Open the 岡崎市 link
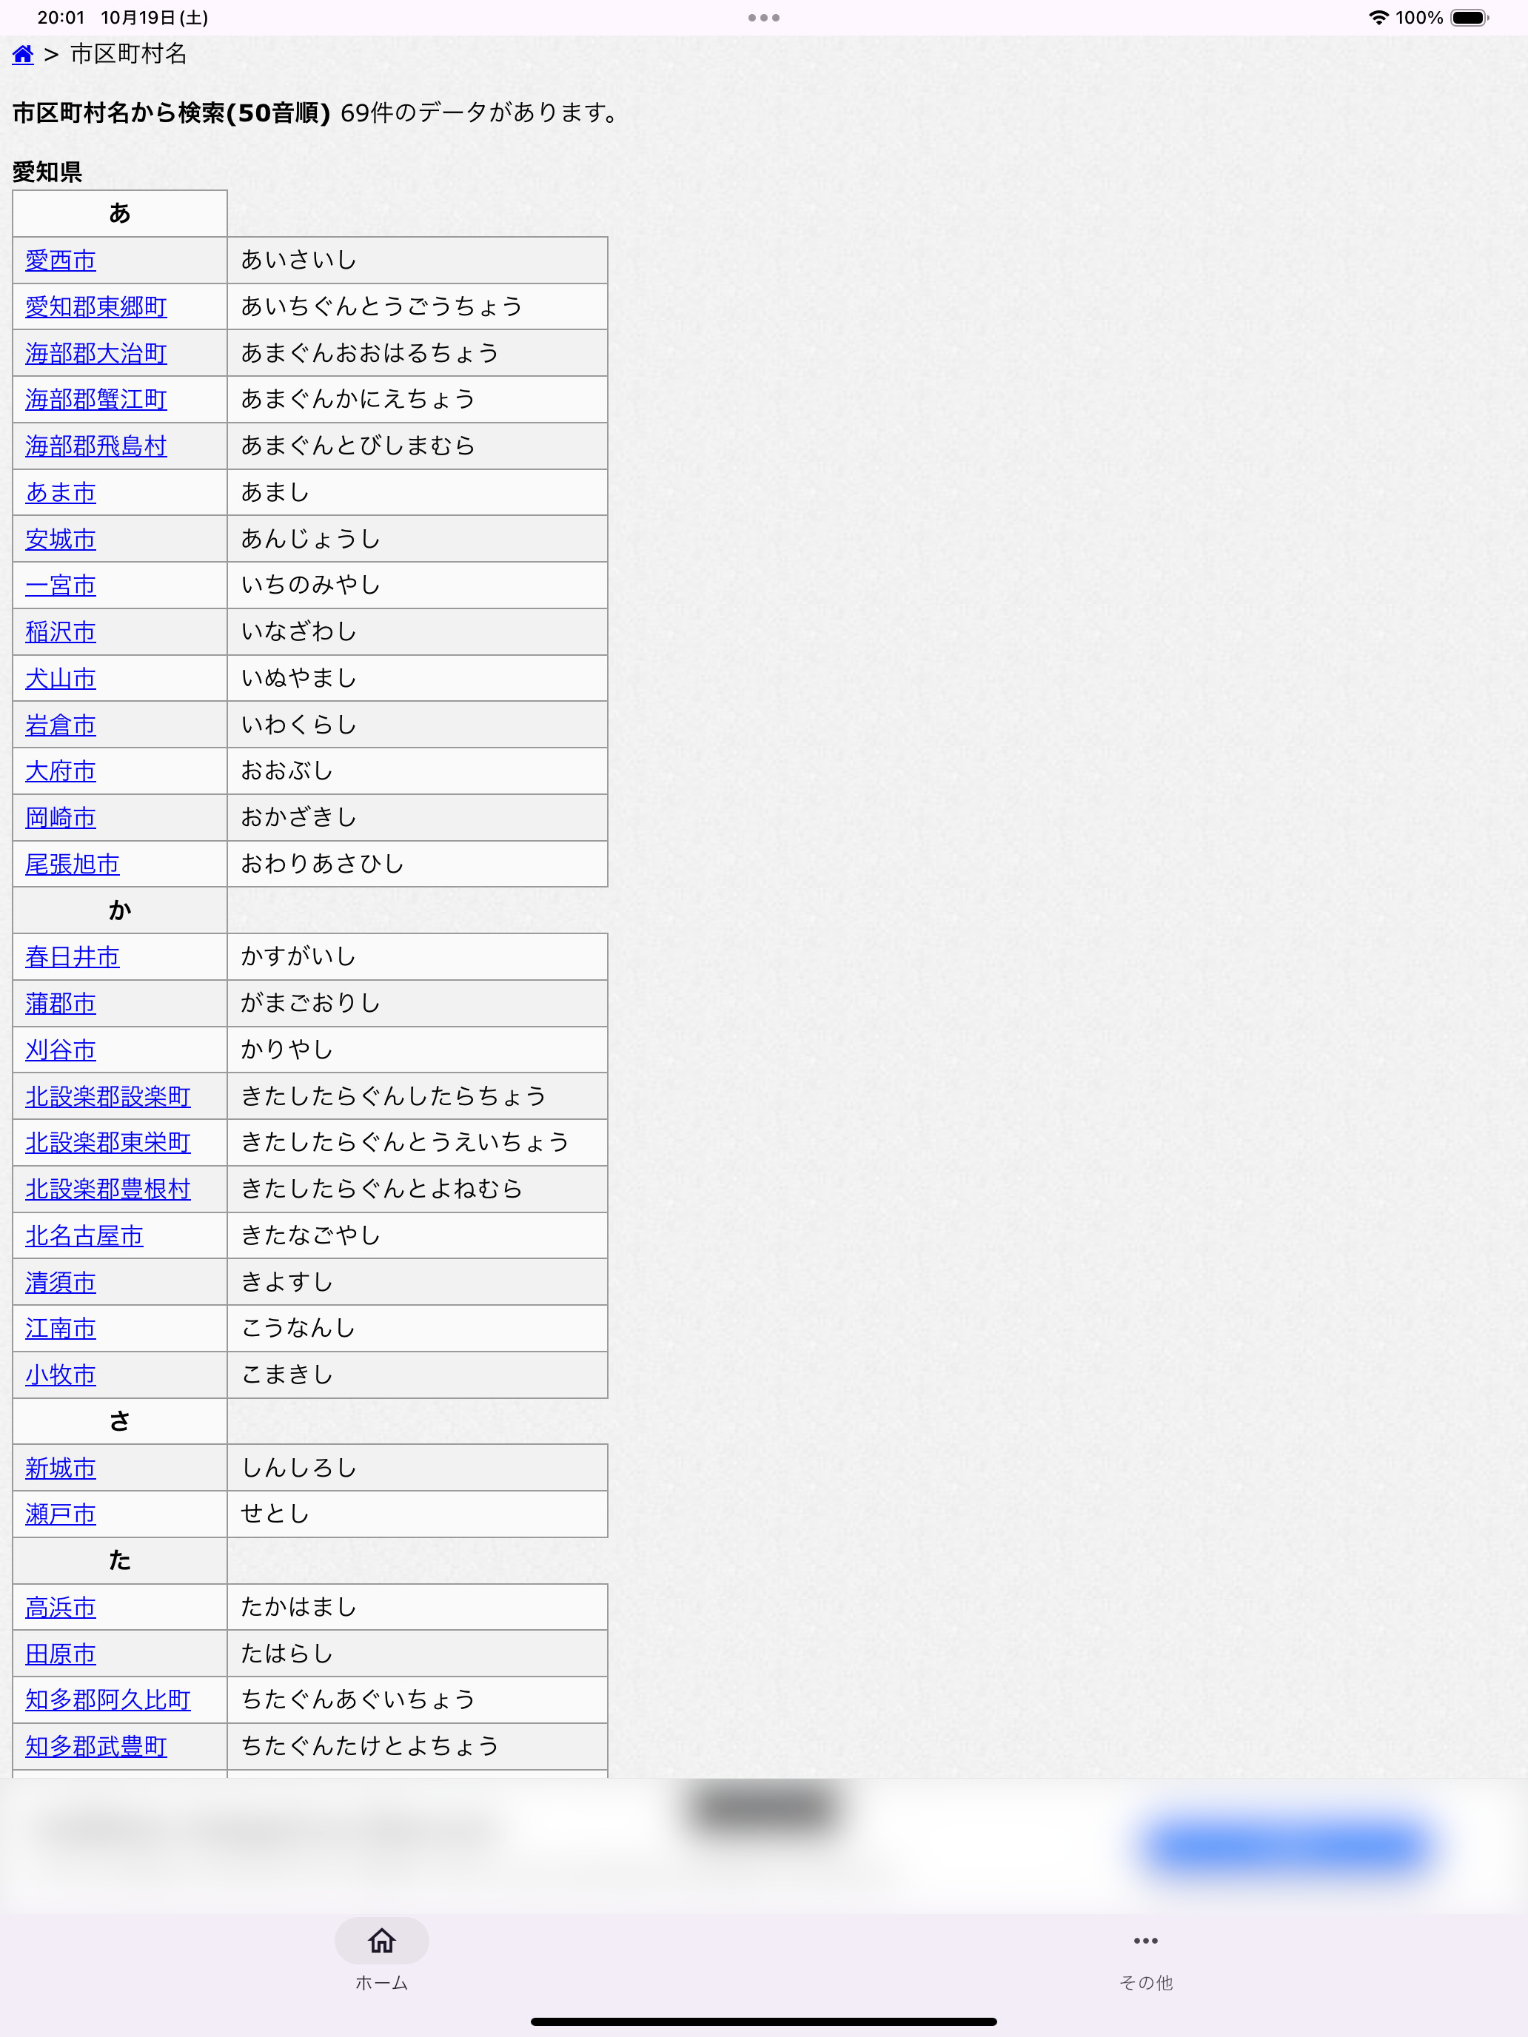This screenshot has height=2037, width=1528. (61, 818)
